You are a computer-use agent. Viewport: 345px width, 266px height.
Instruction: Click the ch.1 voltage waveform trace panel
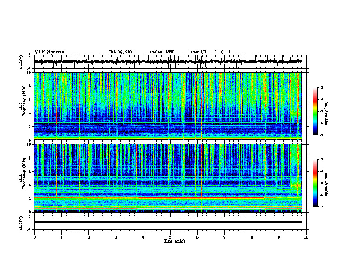(x=170, y=62)
